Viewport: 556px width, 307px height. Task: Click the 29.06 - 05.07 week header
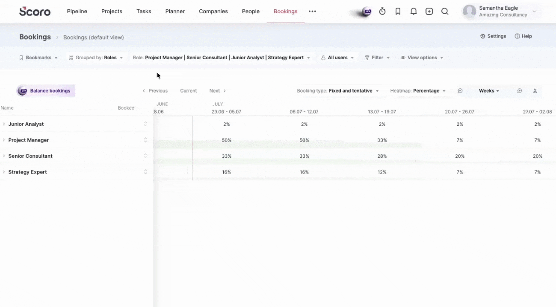point(226,112)
